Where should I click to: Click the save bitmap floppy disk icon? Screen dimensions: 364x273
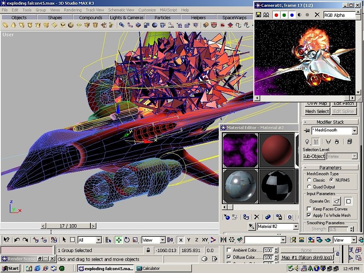click(x=258, y=15)
